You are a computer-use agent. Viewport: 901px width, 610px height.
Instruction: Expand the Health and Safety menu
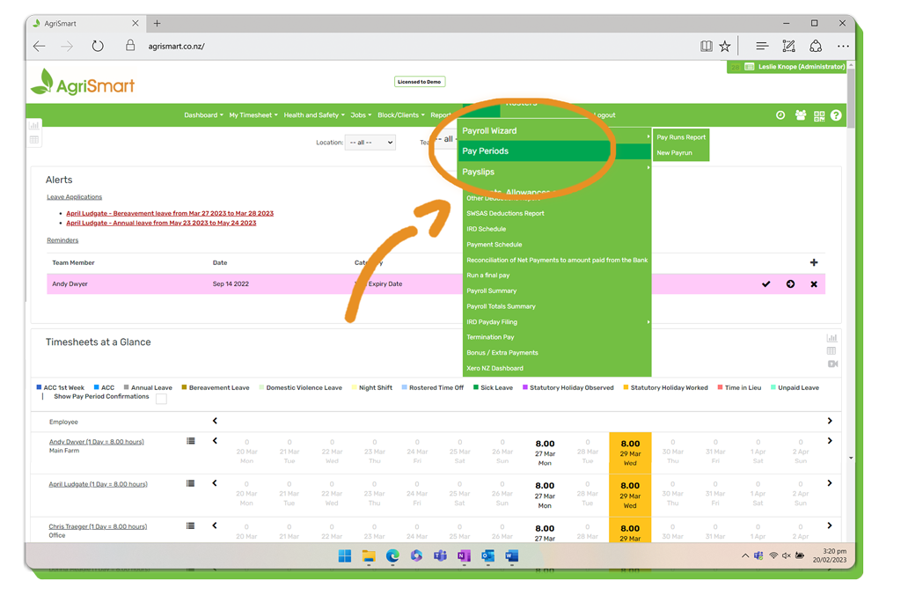pyautogui.click(x=313, y=115)
